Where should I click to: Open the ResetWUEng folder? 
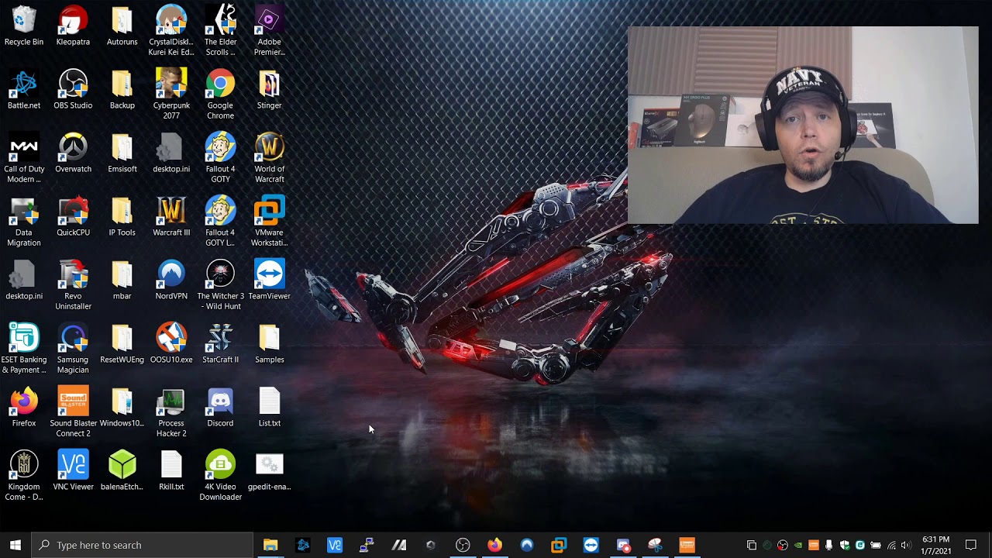122,344
